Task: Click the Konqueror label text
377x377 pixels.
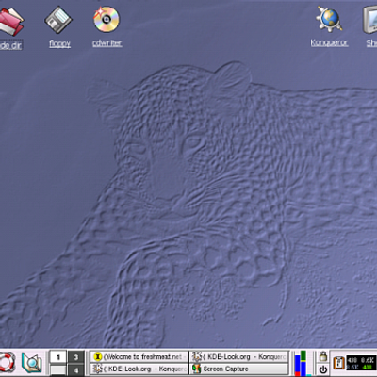Action: click(x=329, y=42)
